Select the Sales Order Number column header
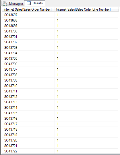The width and height of the screenshot is (120, 155). pos(28,9)
